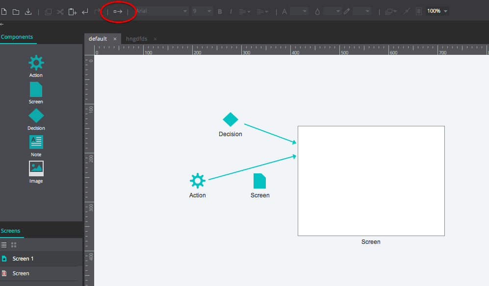Screen dimensions: 489x286
Task: Select the Action gear component in panel
Action: [36, 63]
